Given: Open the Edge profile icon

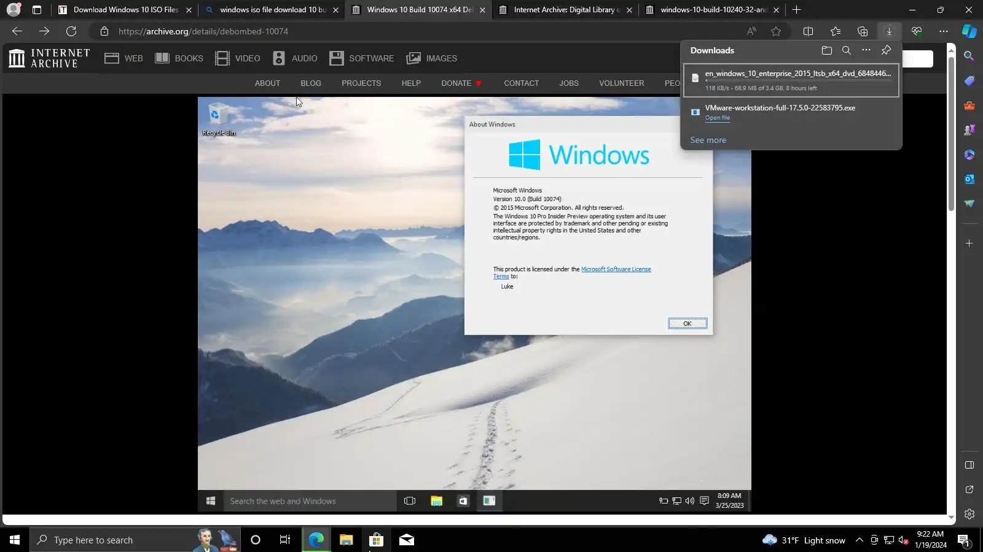Looking at the screenshot, I should (14, 10).
